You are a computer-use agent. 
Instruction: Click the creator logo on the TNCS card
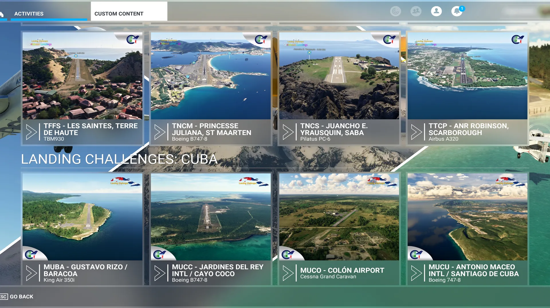(389, 39)
